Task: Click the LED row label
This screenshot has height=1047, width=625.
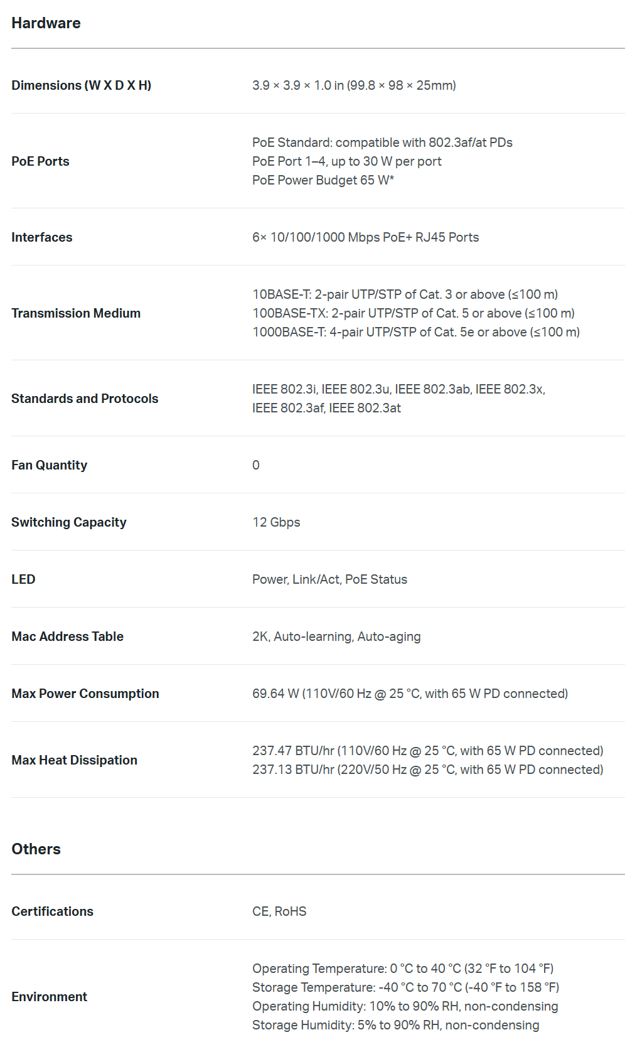Action: pyautogui.click(x=23, y=579)
